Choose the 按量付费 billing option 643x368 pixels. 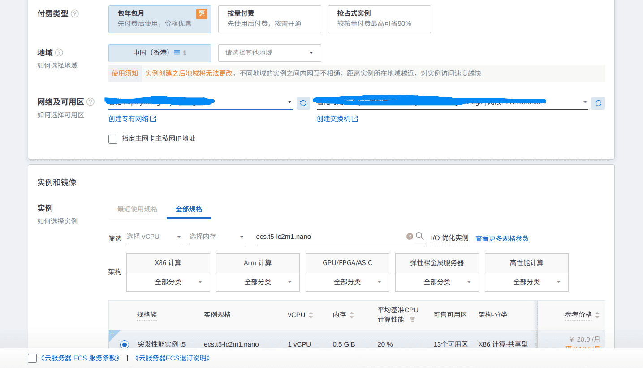point(269,19)
